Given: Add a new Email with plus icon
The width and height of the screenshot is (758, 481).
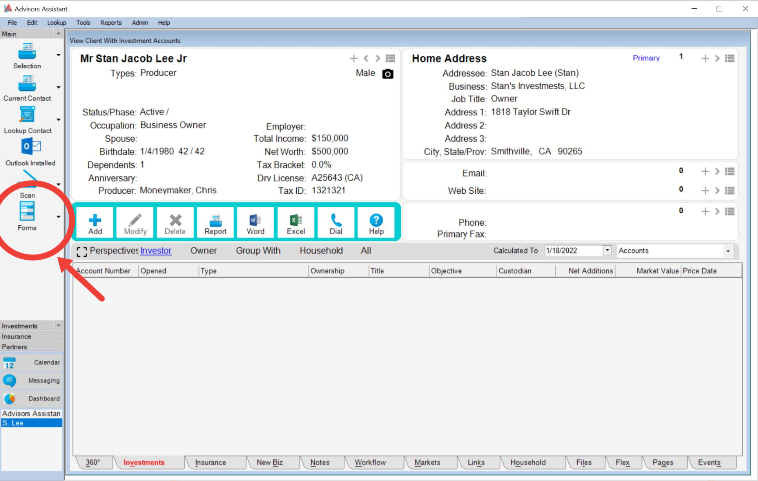Looking at the screenshot, I should pyautogui.click(x=705, y=171).
